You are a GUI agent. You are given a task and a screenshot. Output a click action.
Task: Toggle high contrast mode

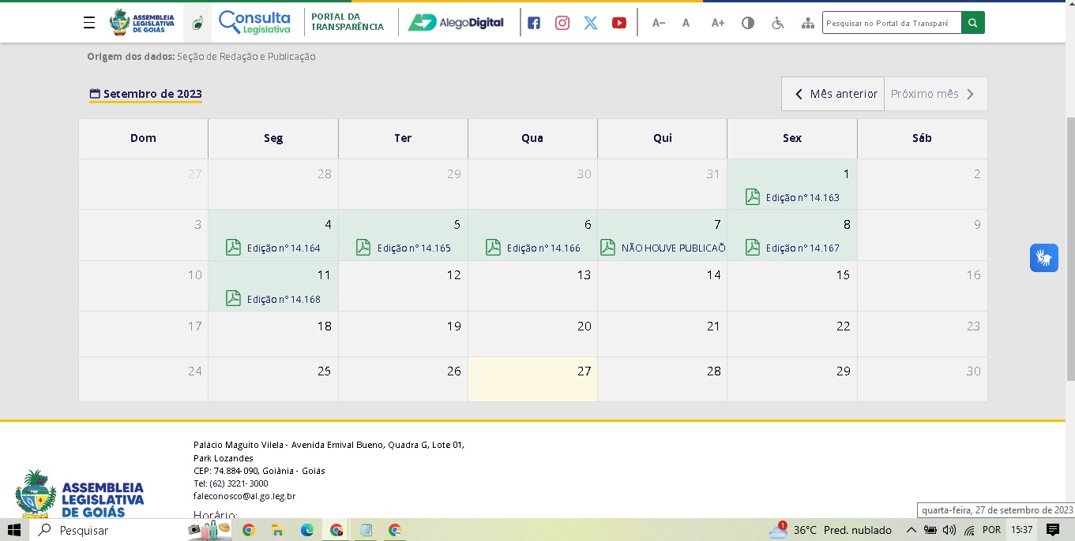tap(747, 23)
